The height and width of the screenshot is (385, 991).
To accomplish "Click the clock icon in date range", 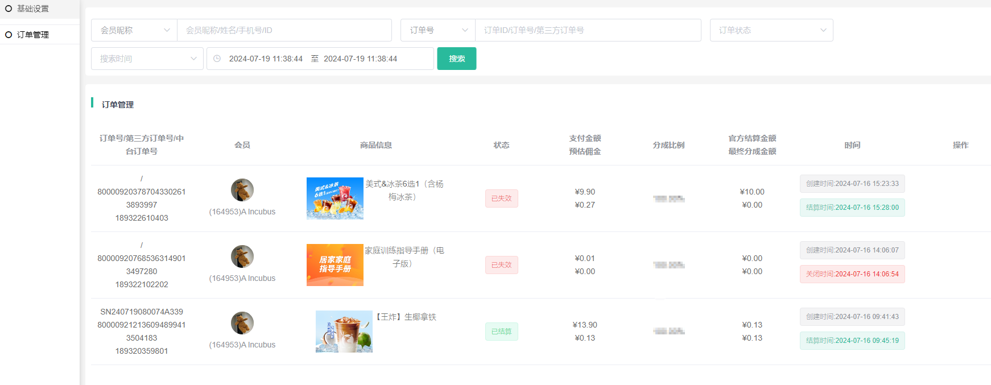I will pyautogui.click(x=217, y=59).
